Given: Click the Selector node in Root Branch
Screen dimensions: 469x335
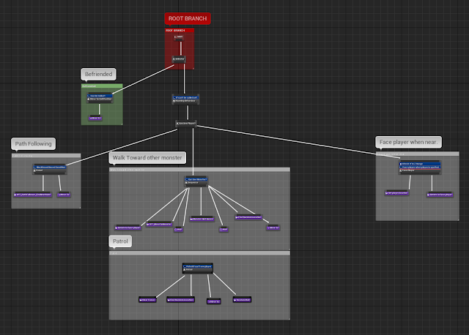Looking at the screenshot, I should 179,59.
